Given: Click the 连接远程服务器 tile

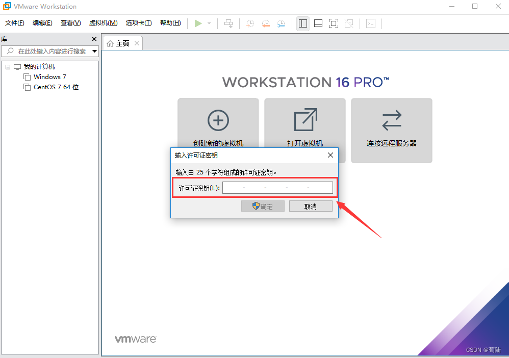Looking at the screenshot, I should 392,131.
